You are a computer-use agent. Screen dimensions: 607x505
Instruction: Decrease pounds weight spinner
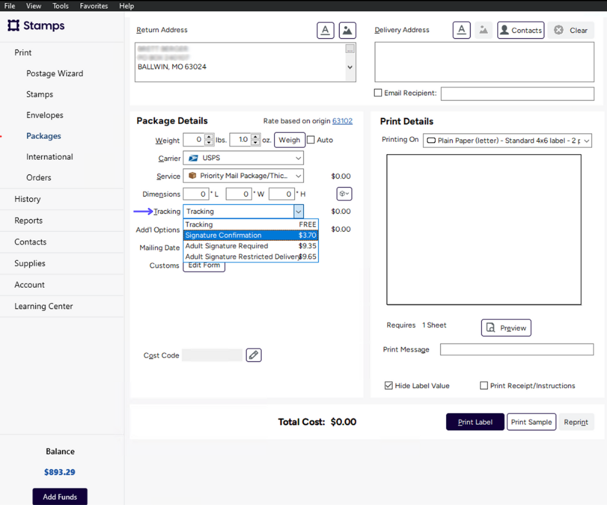tap(209, 142)
